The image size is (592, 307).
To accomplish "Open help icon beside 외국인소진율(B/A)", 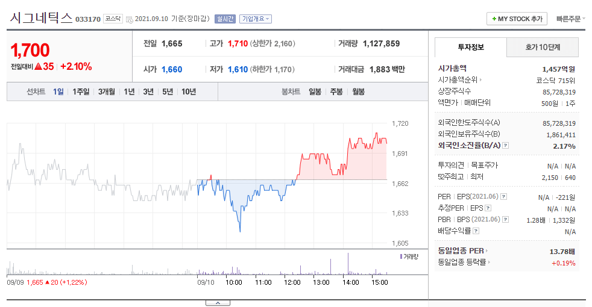I will point(506,145).
